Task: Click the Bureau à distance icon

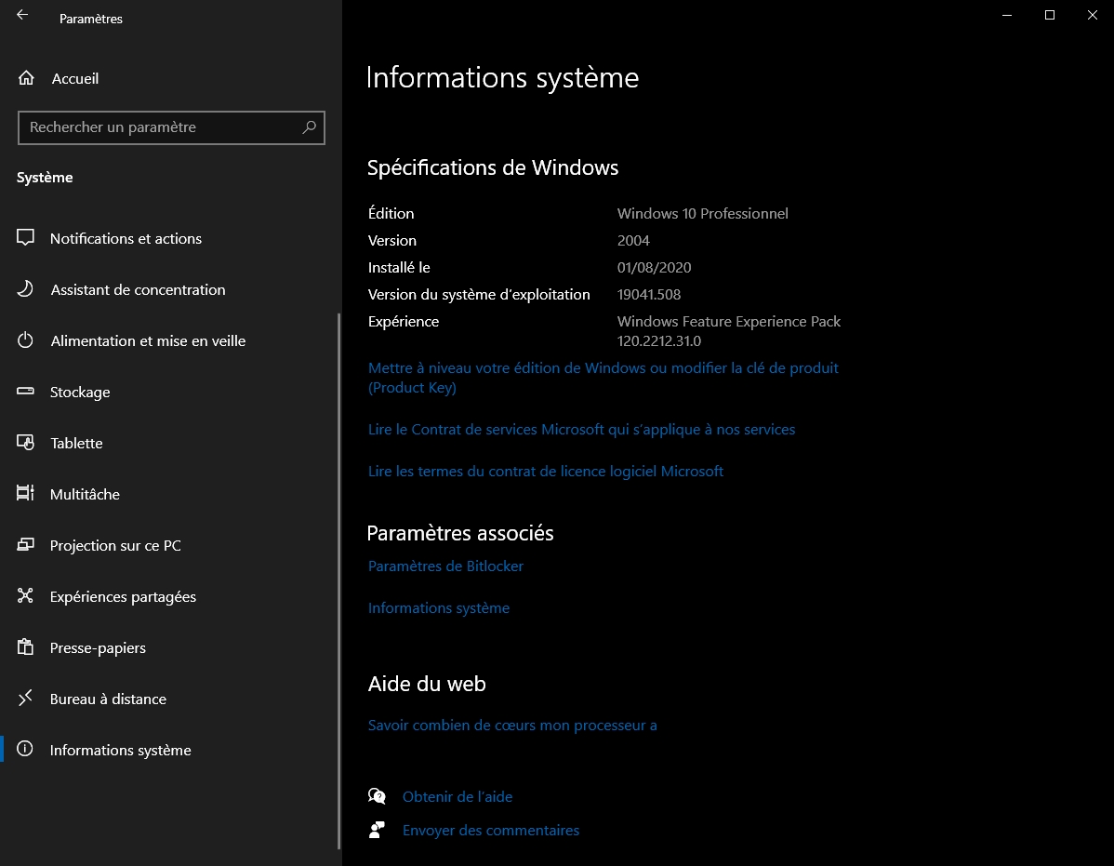Action: (26, 699)
